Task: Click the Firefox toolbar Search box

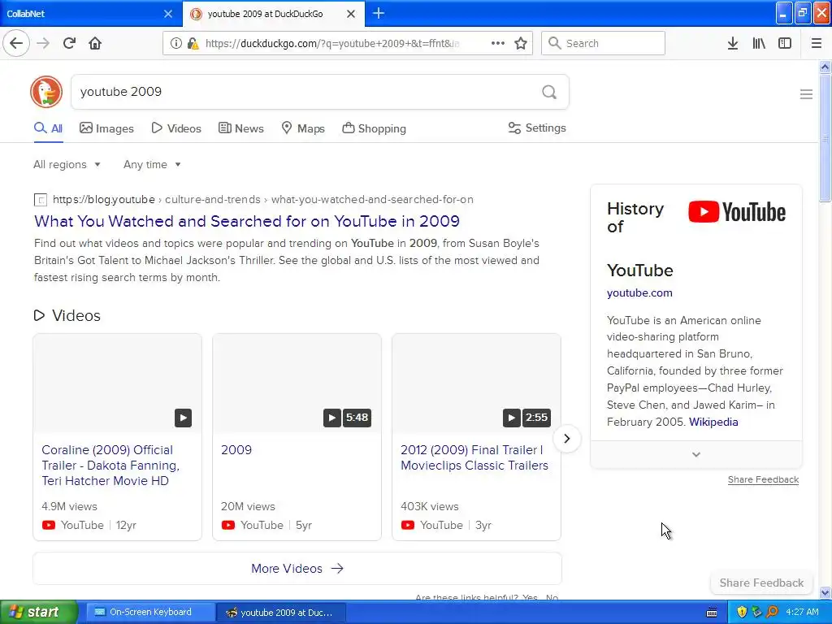Action: point(604,43)
